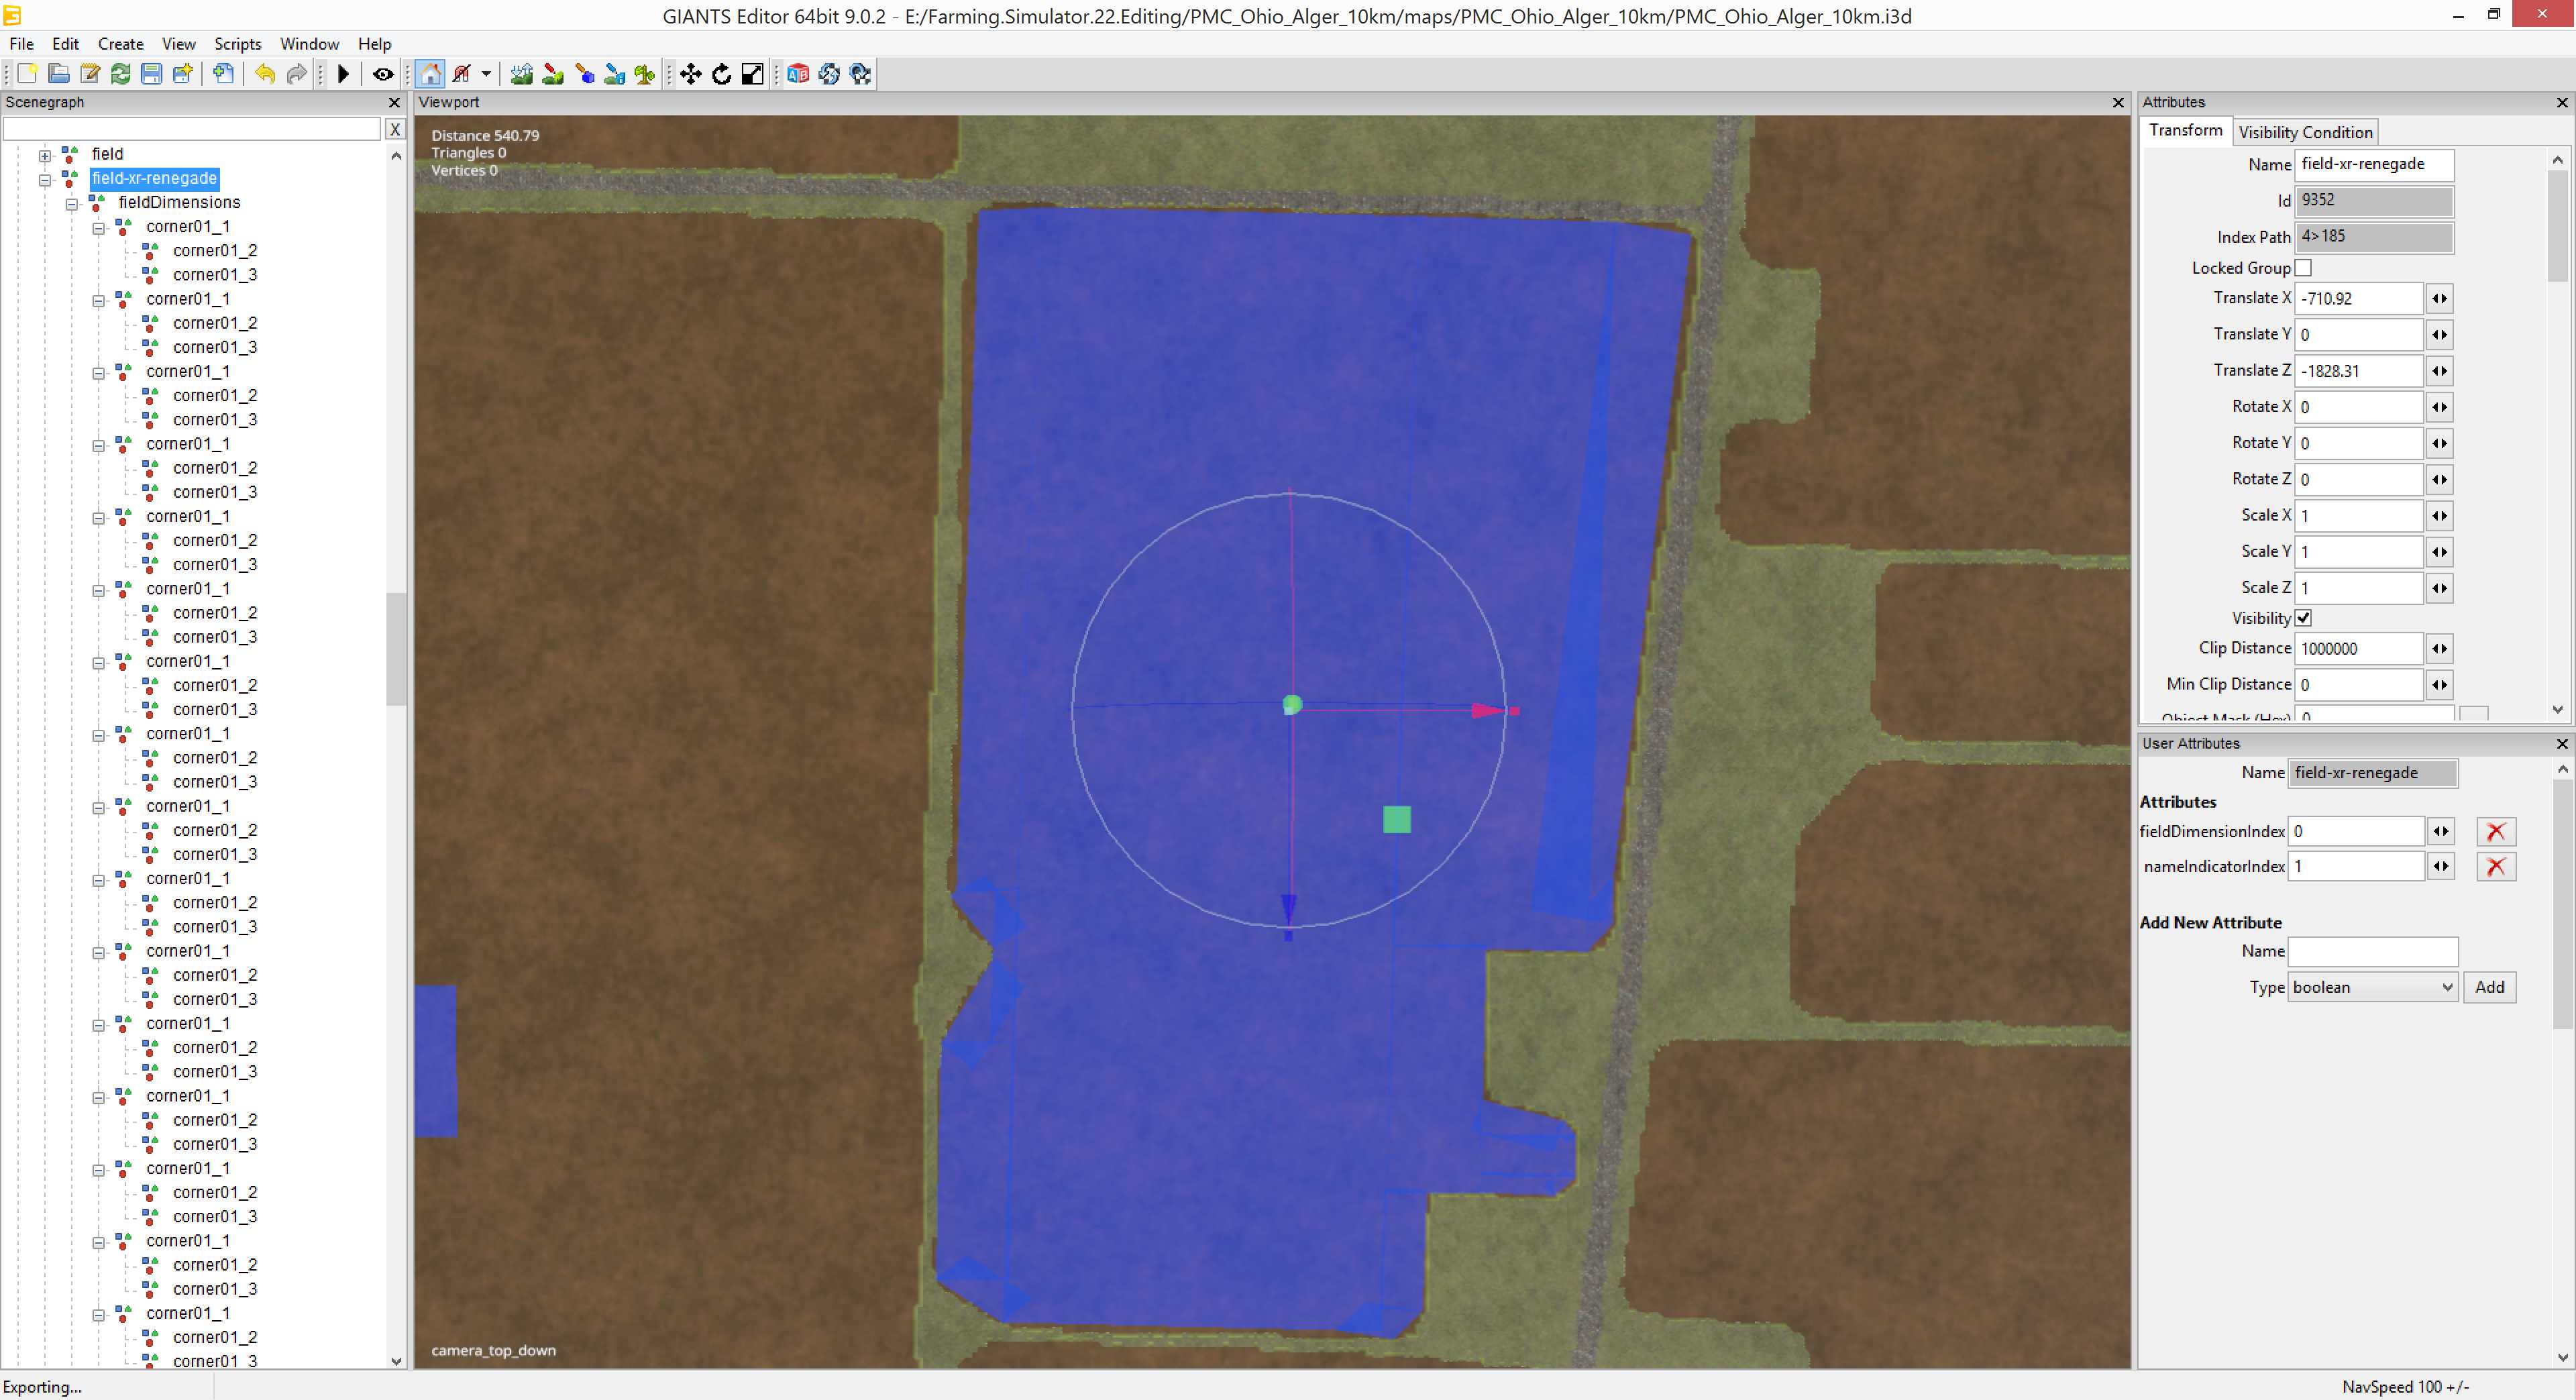
Task: Open the small dropdown arrow beside snap icon
Action: coord(486,74)
